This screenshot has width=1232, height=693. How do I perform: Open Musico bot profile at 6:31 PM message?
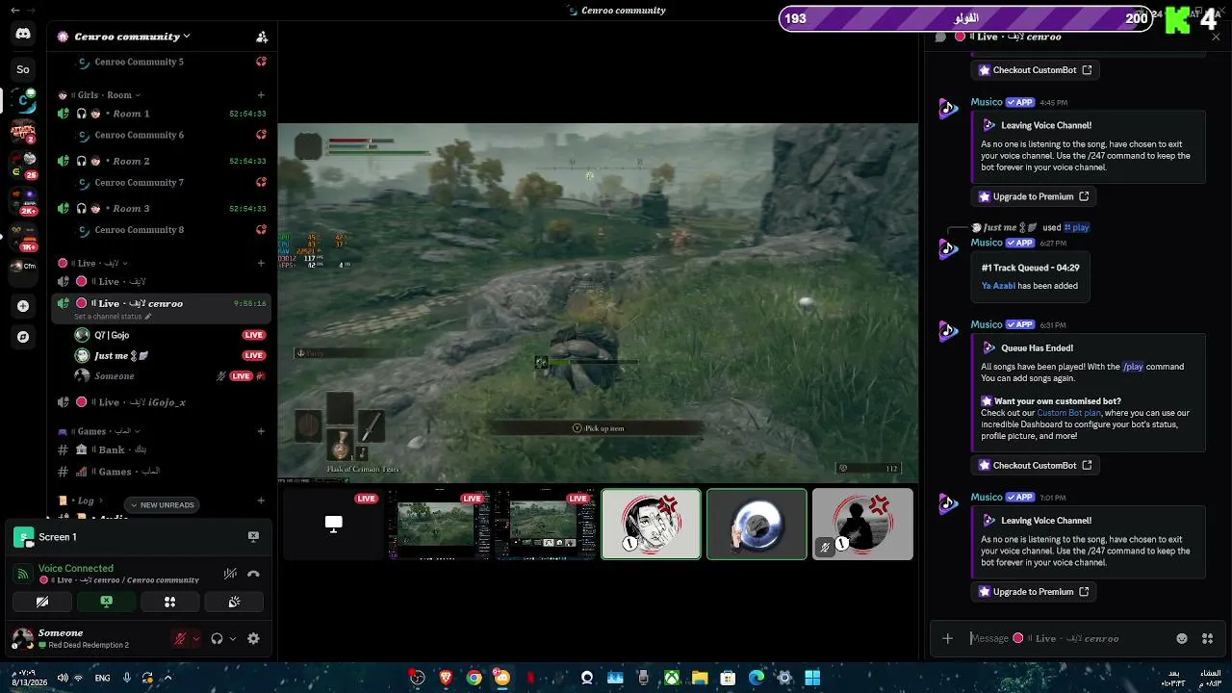coord(987,324)
